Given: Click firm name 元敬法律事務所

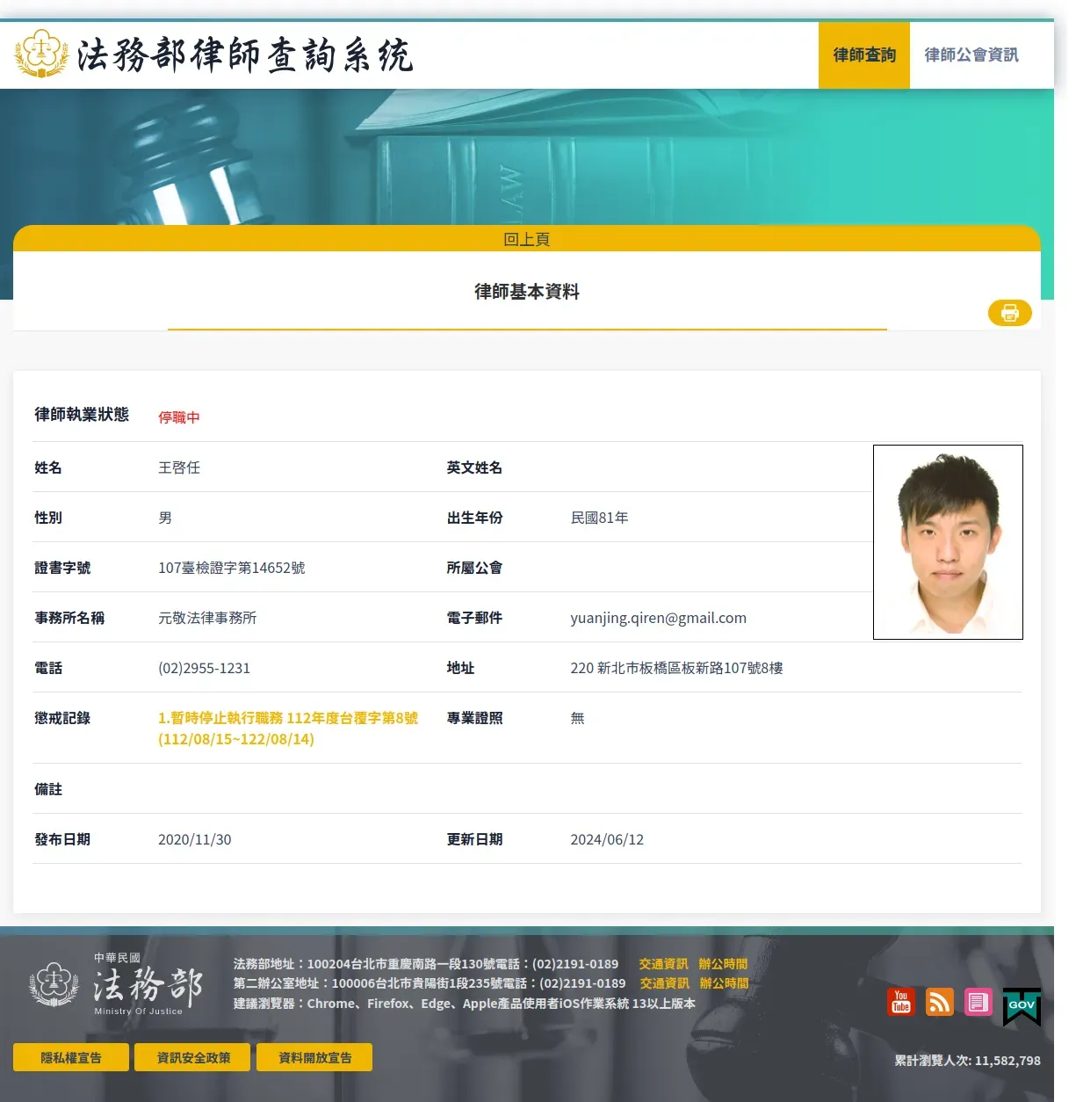Looking at the screenshot, I should [x=207, y=618].
